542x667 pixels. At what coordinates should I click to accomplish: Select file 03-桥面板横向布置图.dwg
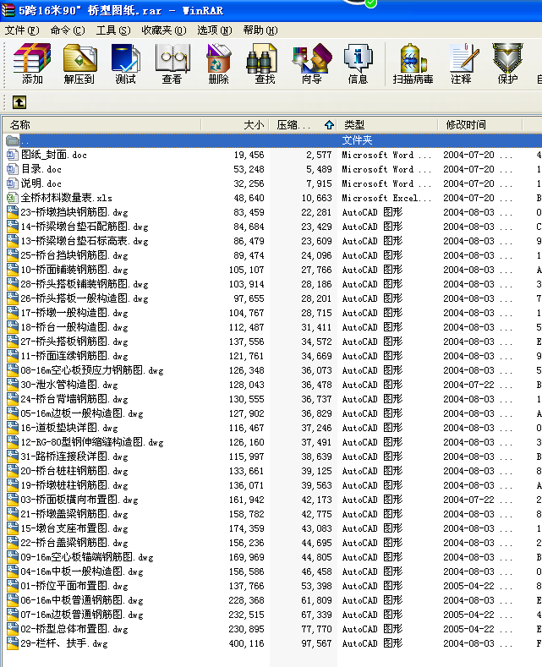pyautogui.click(x=79, y=500)
